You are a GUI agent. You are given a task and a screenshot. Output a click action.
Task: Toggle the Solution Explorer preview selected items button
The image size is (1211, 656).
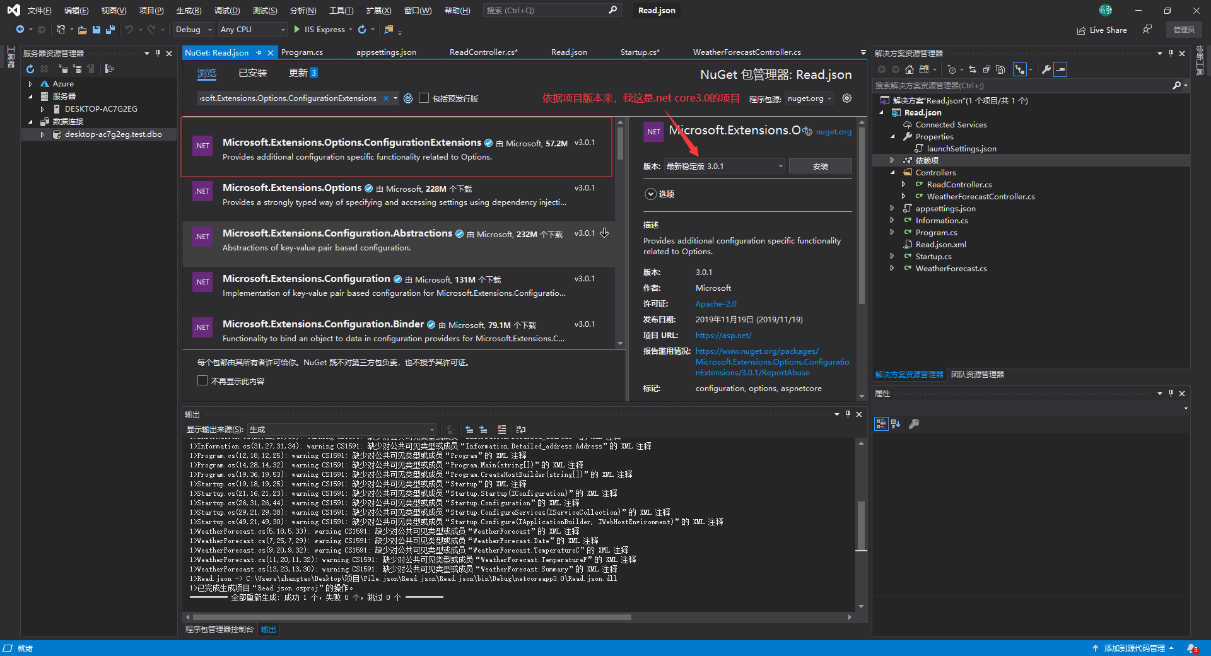click(x=1060, y=69)
